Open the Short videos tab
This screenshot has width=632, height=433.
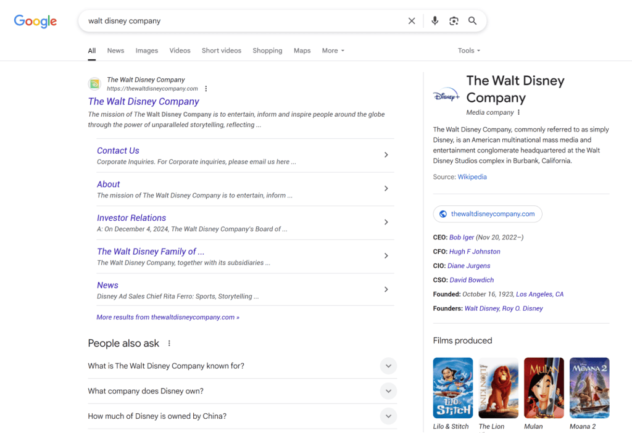[x=222, y=51]
